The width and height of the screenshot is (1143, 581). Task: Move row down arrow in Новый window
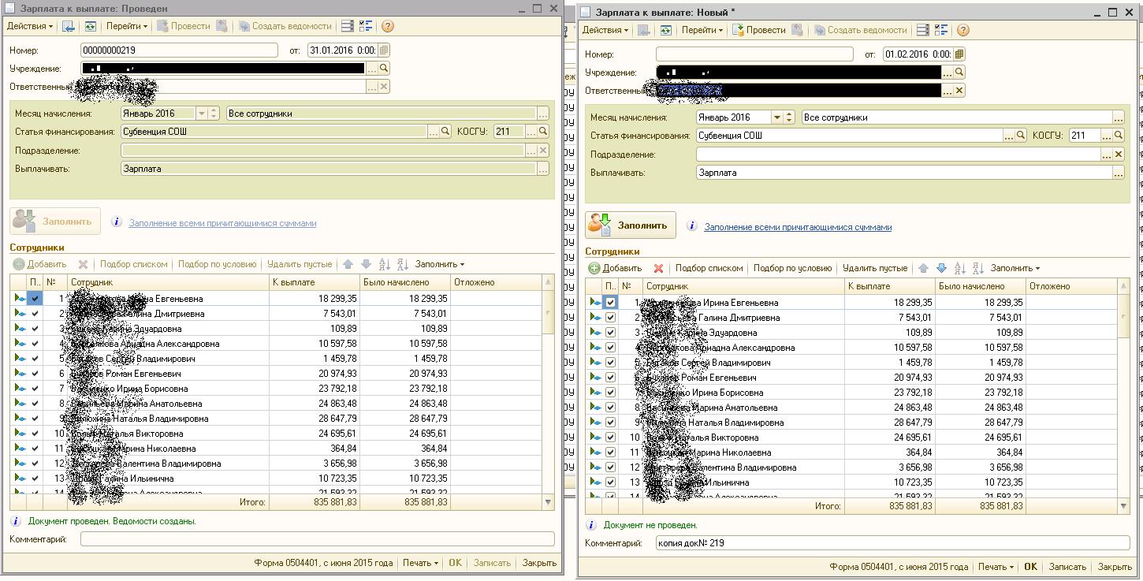[x=940, y=268]
